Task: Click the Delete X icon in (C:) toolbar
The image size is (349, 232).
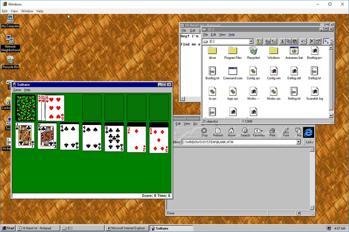Action: (x=312, y=41)
